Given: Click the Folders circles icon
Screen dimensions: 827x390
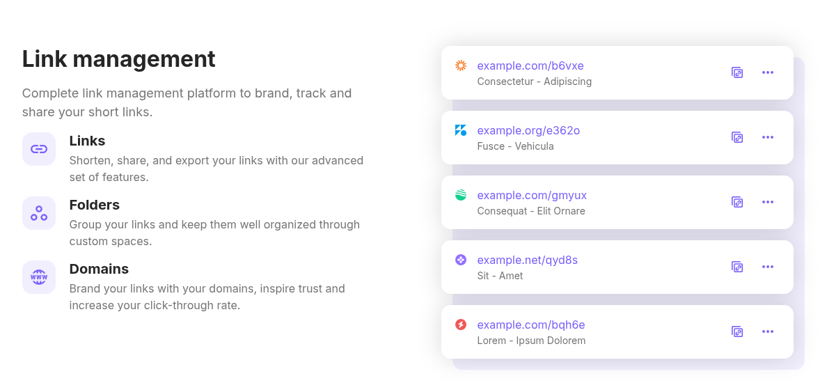Looking at the screenshot, I should tap(39, 213).
